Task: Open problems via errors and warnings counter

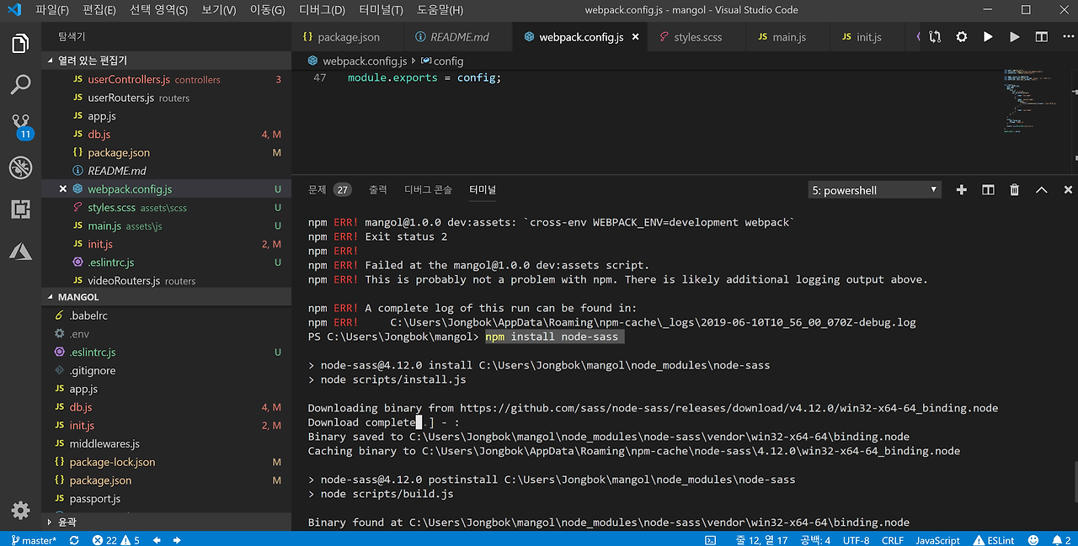Action: 116,540
